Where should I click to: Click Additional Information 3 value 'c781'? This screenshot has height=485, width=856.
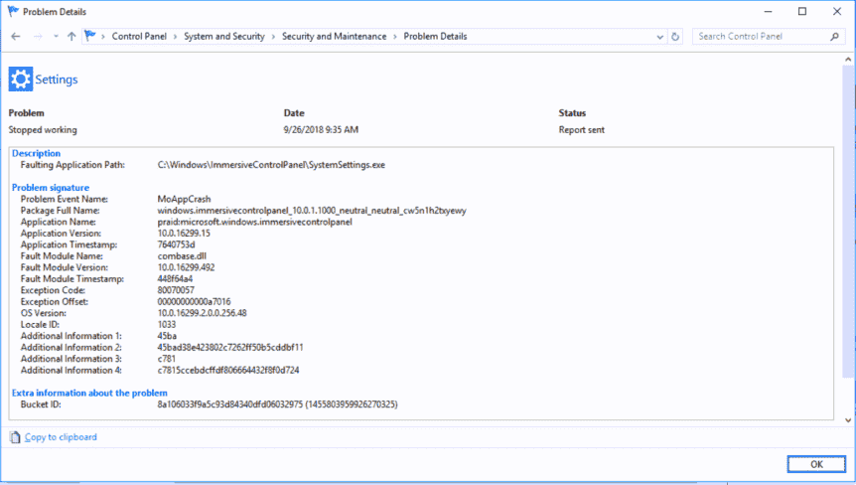[x=167, y=360]
